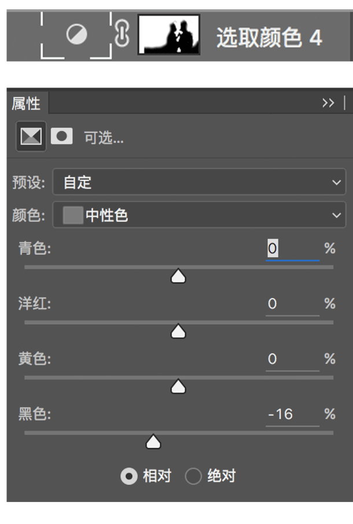Open the 颜色 color range dropdown
This screenshot has width=353, height=524.
coord(199,216)
